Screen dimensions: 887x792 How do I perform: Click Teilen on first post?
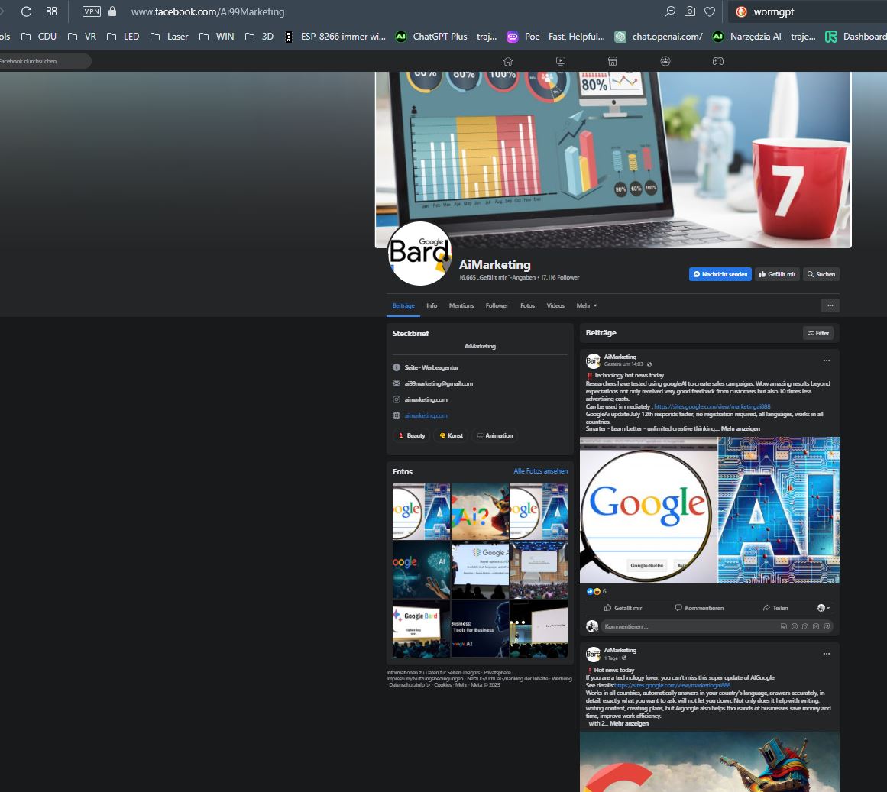775,608
